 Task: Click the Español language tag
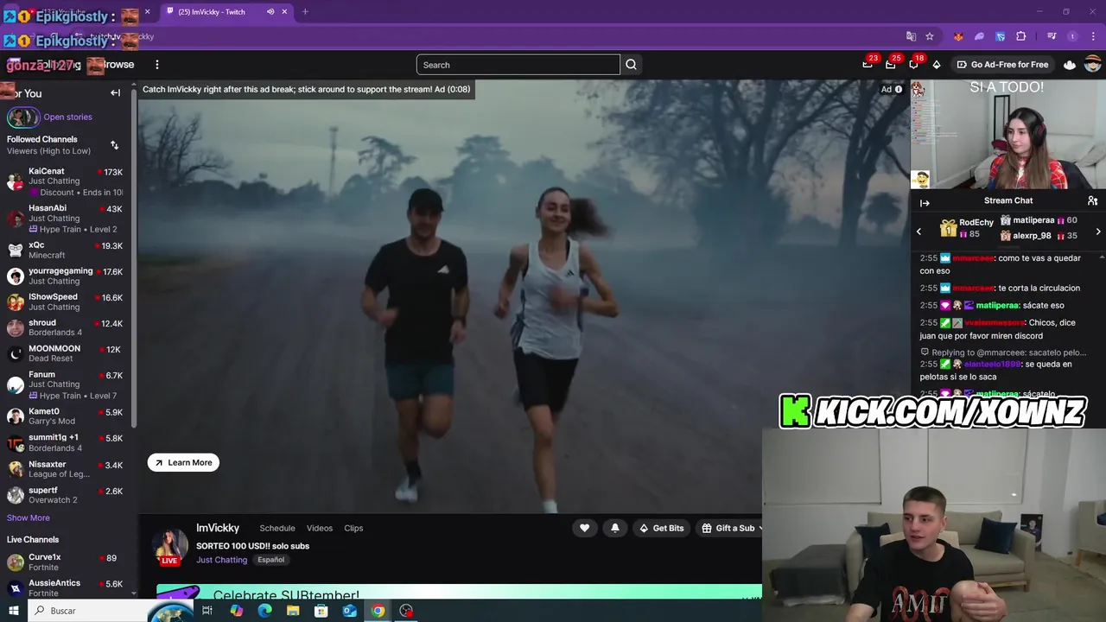(270, 560)
